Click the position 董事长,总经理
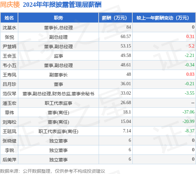 click(x=58, y=28)
